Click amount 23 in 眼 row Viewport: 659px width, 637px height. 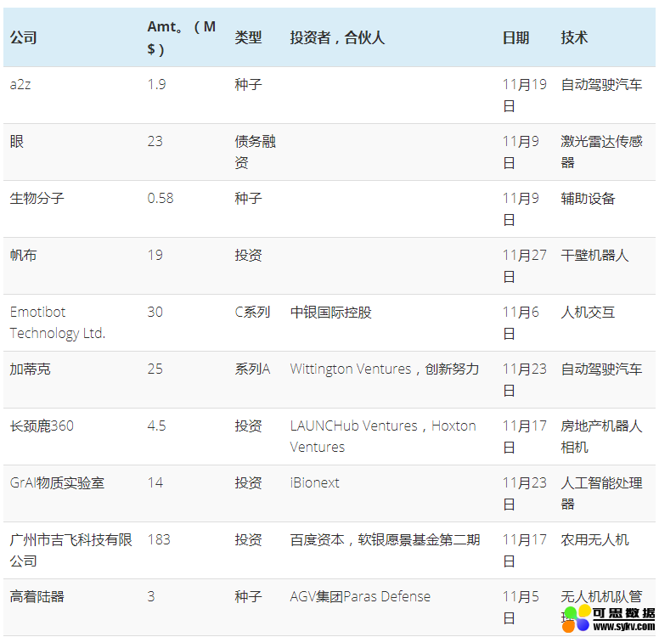coord(155,141)
